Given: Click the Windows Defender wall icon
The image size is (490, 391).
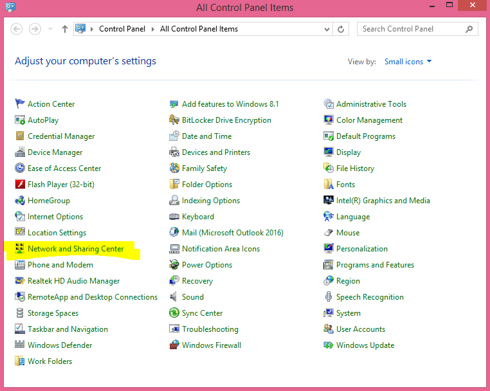Looking at the screenshot, I should click(x=20, y=345).
